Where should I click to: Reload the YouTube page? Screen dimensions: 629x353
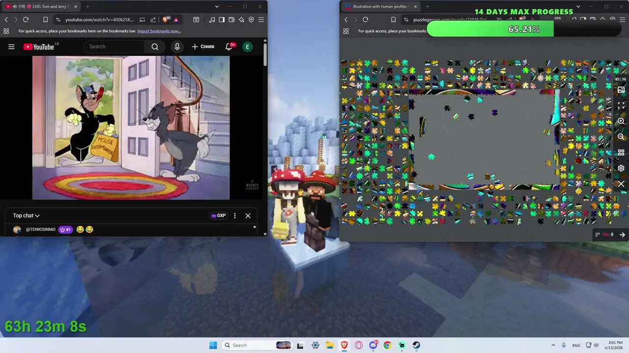(26, 20)
